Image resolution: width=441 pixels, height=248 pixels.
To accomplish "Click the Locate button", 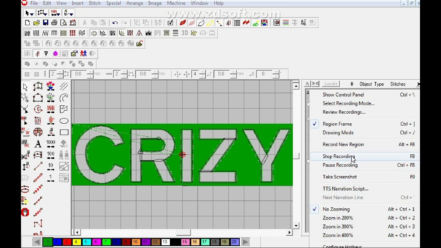I will coord(331,84).
